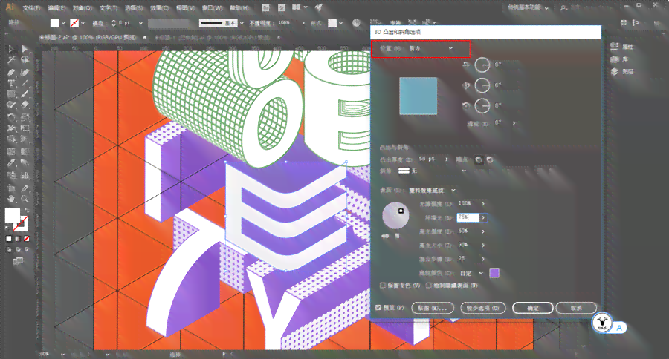Toggle the 保留专色 checkbox
669x359 pixels.
click(x=383, y=286)
